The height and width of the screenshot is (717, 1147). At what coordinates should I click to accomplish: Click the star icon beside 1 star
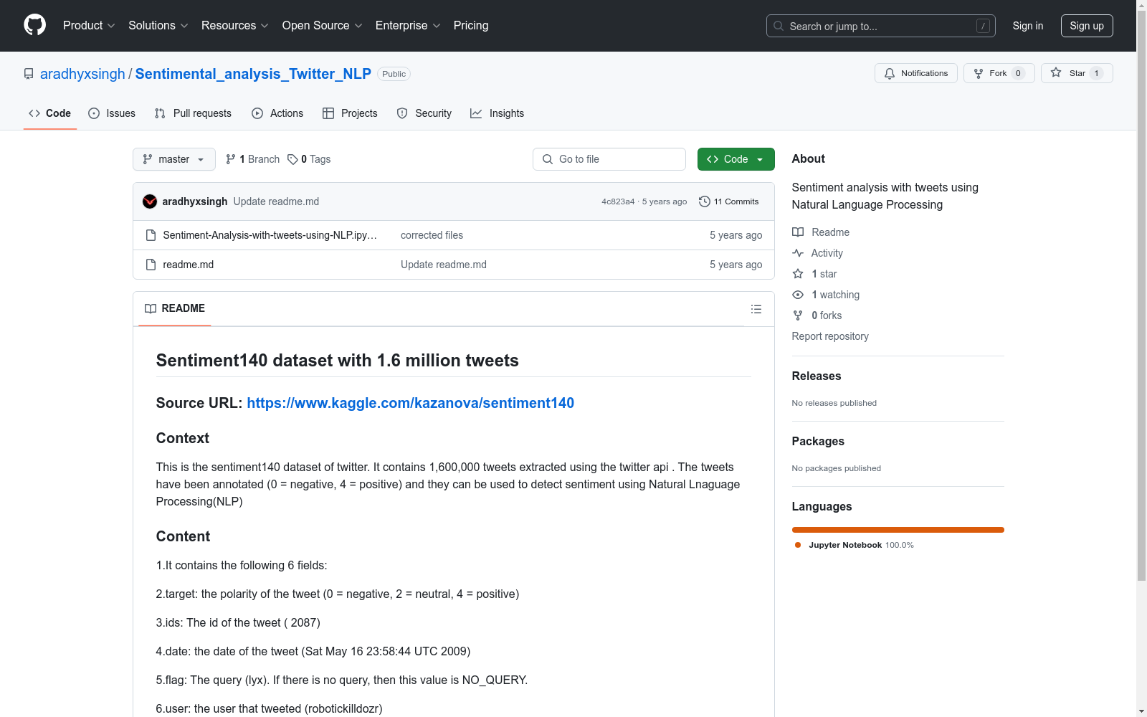[x=798, y=274]
